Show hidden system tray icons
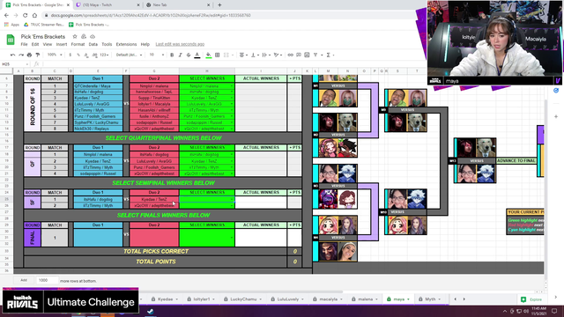The image size is (564, 317). pyautogui.click(x=505, y=311)
